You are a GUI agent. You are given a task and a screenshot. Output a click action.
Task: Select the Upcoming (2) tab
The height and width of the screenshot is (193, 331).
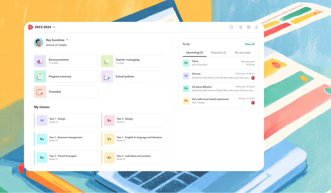coord(194,52)
